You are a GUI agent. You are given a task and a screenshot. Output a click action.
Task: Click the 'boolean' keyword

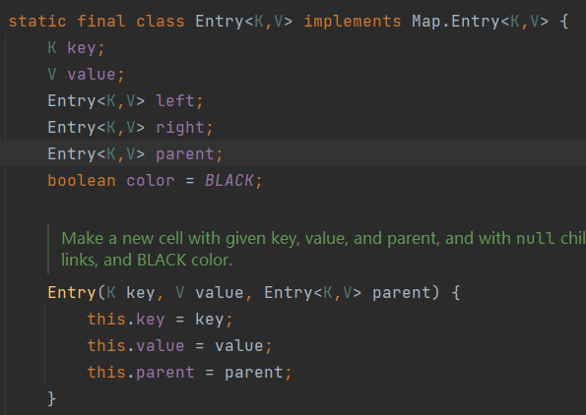(x=82, y=181)
